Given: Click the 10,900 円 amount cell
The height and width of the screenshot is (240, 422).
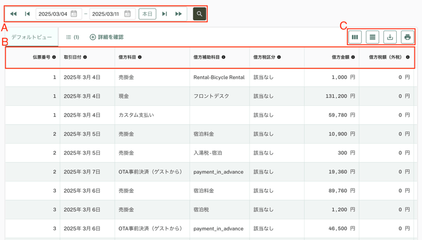Looking at the screenshot, I should click(x=332, y=134).
